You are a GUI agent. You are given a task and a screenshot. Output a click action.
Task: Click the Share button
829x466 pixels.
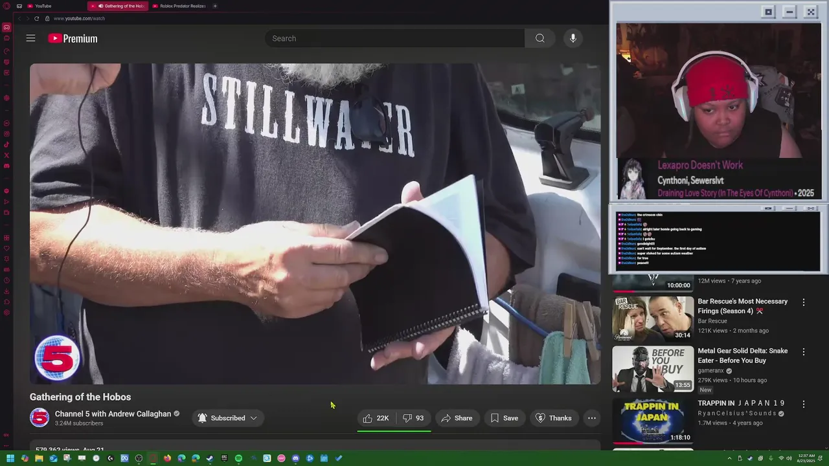click(x=457, y=418)
